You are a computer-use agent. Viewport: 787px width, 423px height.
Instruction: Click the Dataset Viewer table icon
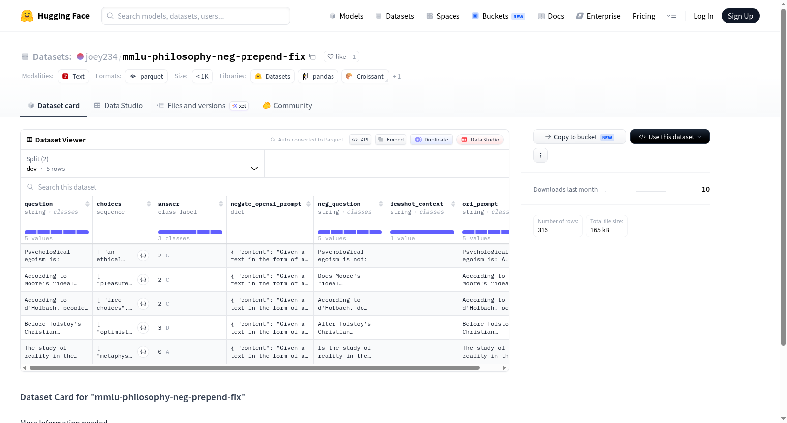30,140
